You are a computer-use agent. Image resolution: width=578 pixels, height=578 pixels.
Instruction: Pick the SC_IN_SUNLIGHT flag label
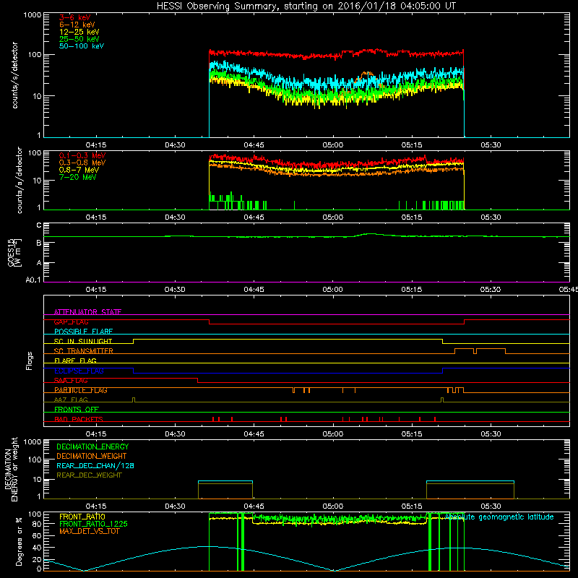(83, 341)
